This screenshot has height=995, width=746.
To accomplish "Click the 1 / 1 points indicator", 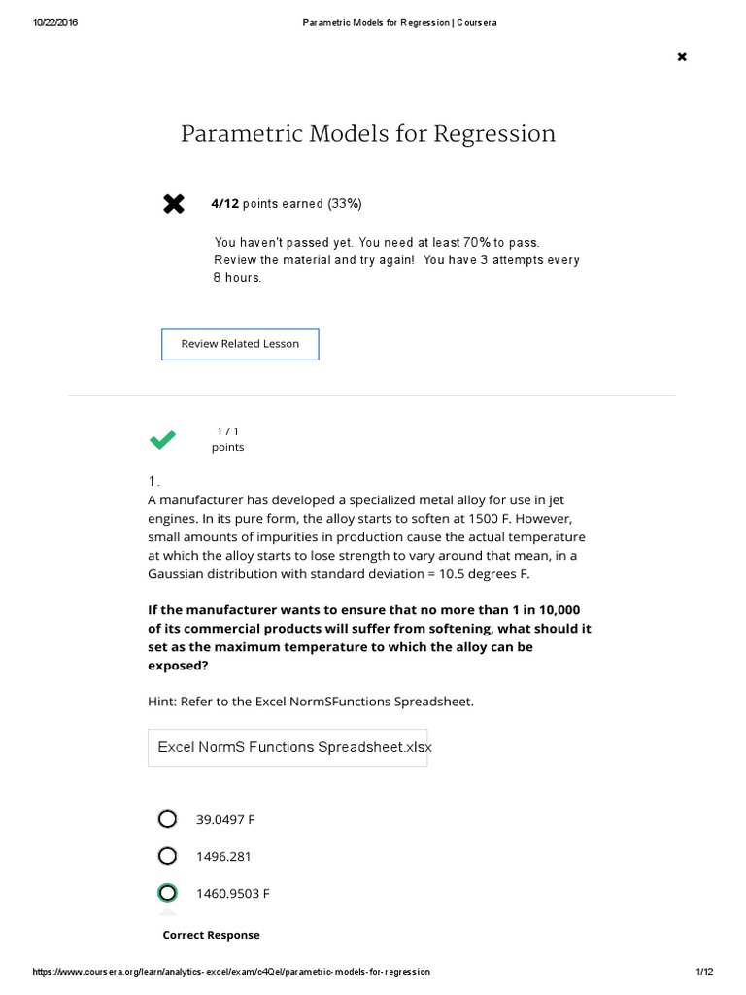I will [227, 439].
